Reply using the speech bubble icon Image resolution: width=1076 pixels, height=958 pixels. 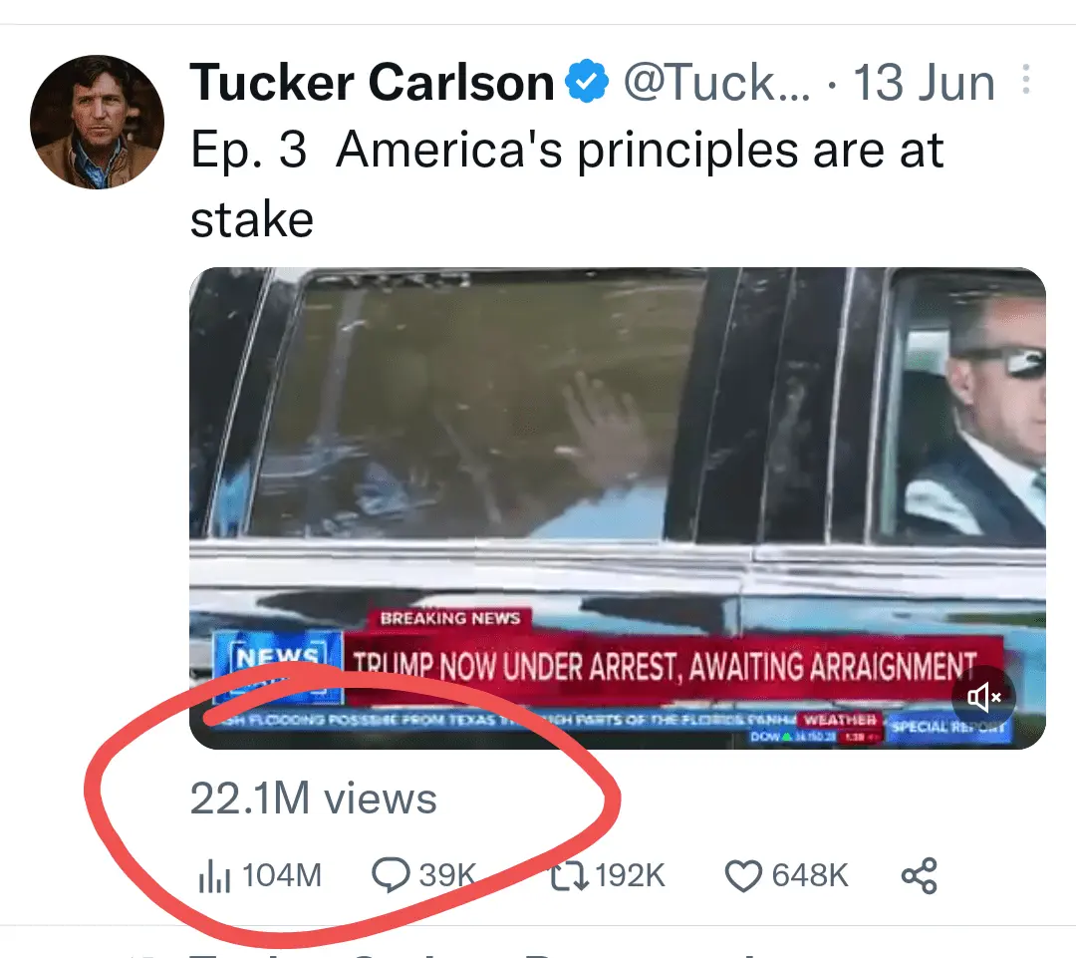391,876
